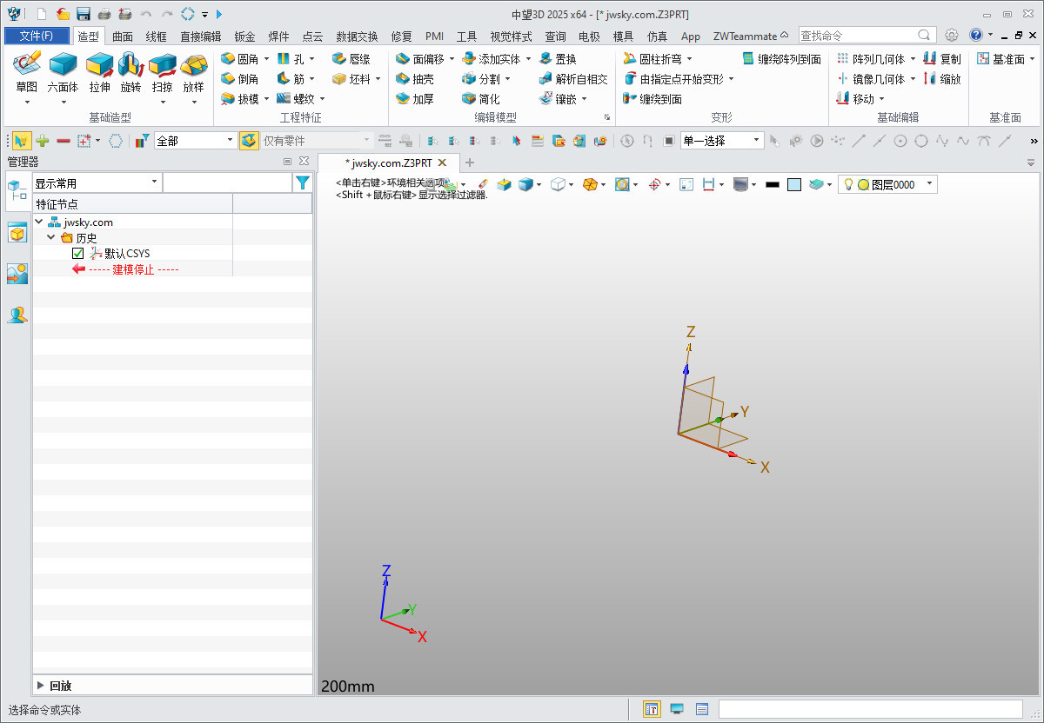Expand the 回放 panel section

[41, 686]
